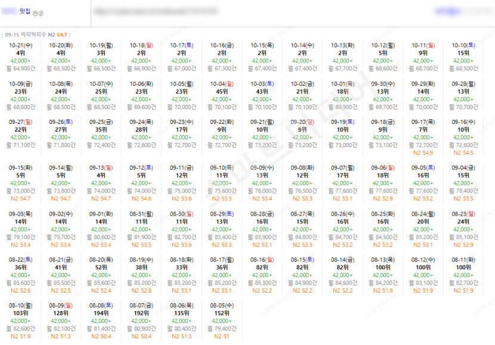
Task: Select the 35위 rank under 09-25(금)
Action: click(x=101, y=130)
